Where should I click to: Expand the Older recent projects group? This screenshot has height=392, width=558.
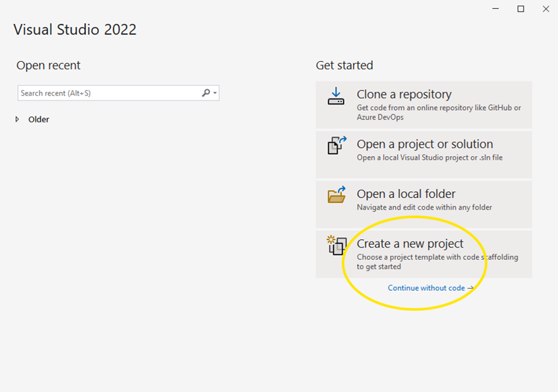[17, 119]
